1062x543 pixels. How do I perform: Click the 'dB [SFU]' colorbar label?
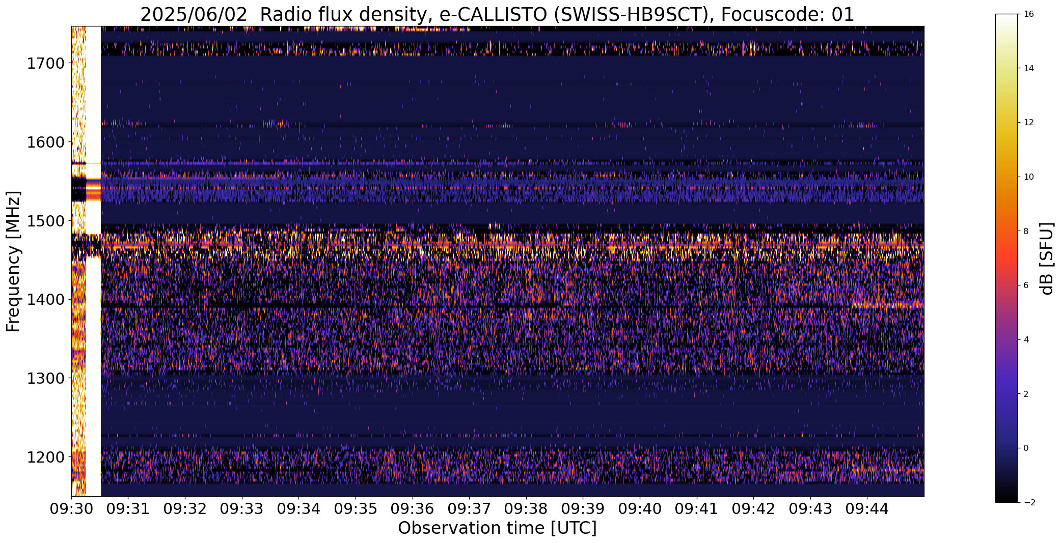[1047, 258]
